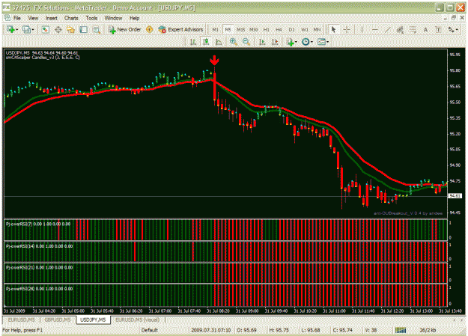Open the Insert menu
The image size is (468, 336).
tap(52, 18)
